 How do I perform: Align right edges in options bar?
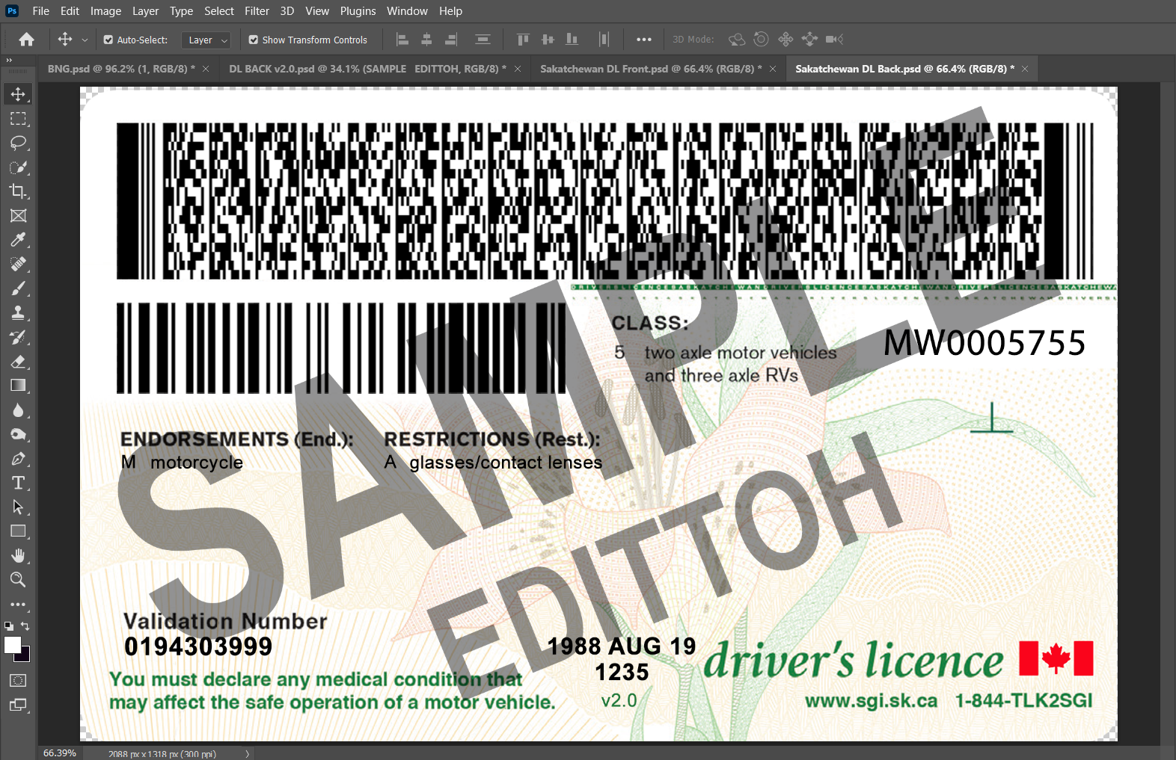pyautogui.click(x=451, y=40)
